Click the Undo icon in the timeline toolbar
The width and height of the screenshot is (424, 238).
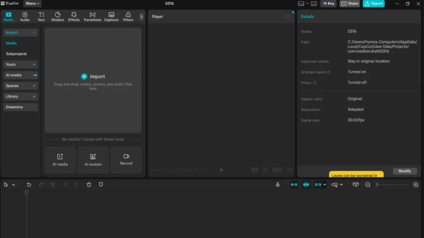[x=29, y=184]
